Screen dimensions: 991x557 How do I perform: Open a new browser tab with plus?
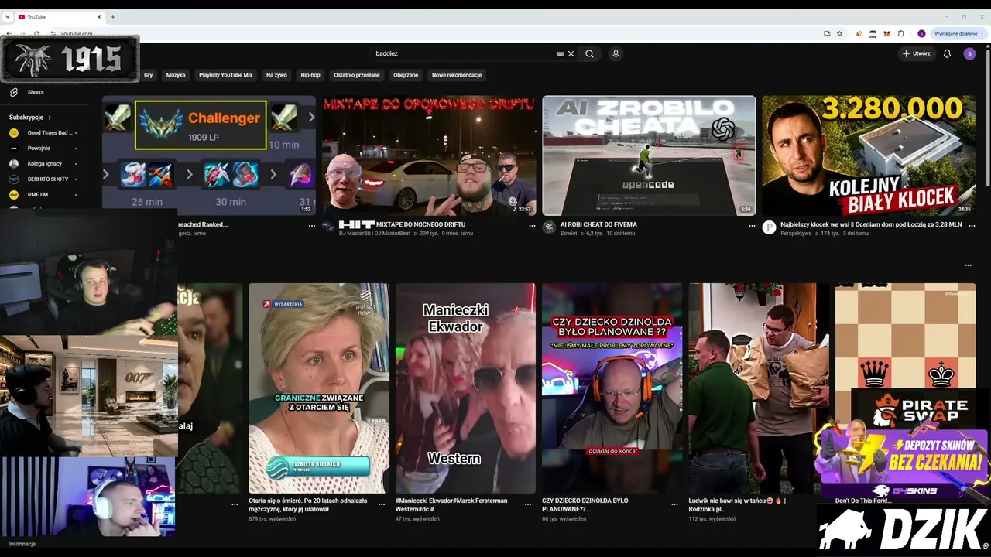tap(113, 17)
